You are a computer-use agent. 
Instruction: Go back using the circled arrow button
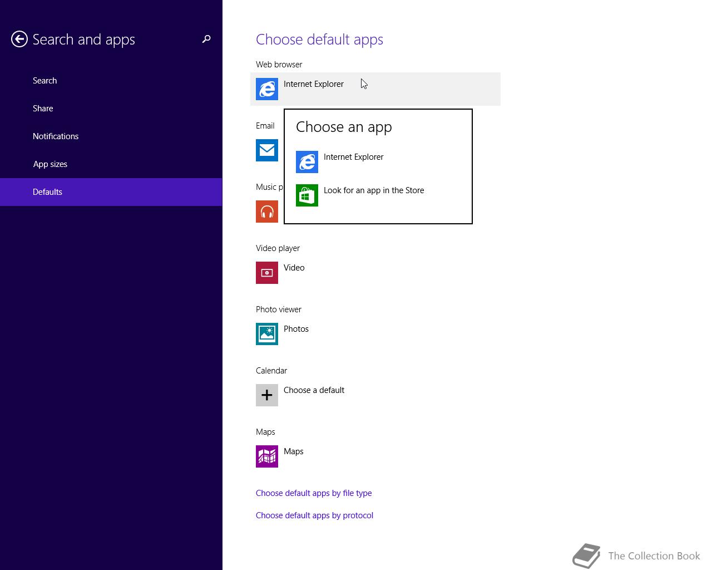coord(19,39)
